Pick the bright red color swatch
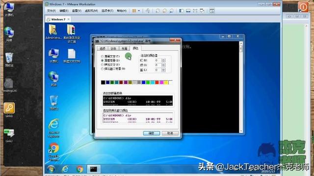 157,82
